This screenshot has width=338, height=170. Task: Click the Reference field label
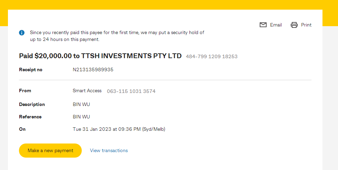[x=30, y=117]
